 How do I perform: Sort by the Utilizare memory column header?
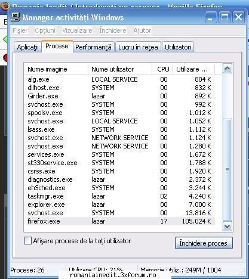click(x=193, y=69)
